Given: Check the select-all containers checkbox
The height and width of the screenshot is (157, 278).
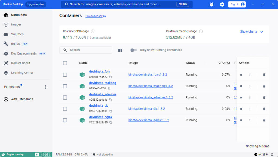Looking at the screenshot, I should [x=65, y=63].
